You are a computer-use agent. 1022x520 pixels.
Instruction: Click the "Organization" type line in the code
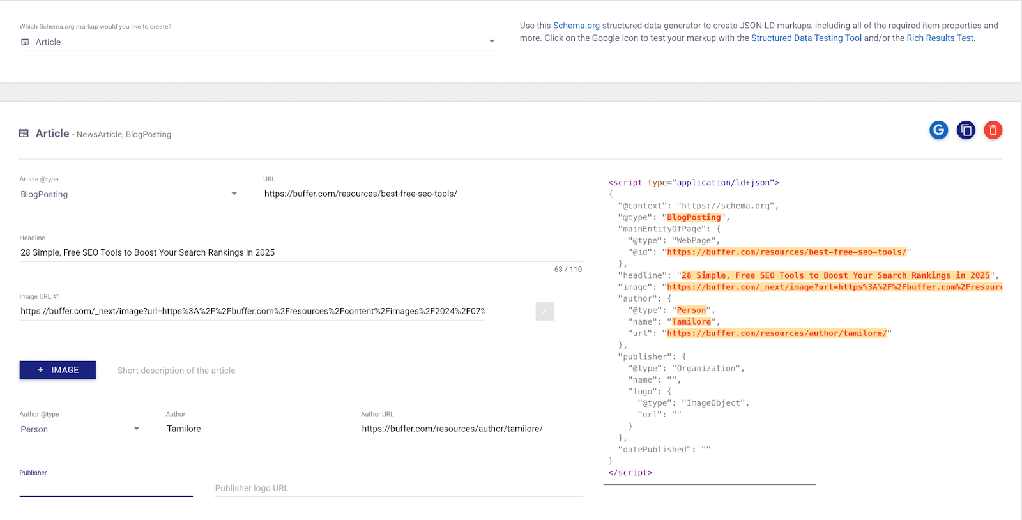[x=686, y=369]
